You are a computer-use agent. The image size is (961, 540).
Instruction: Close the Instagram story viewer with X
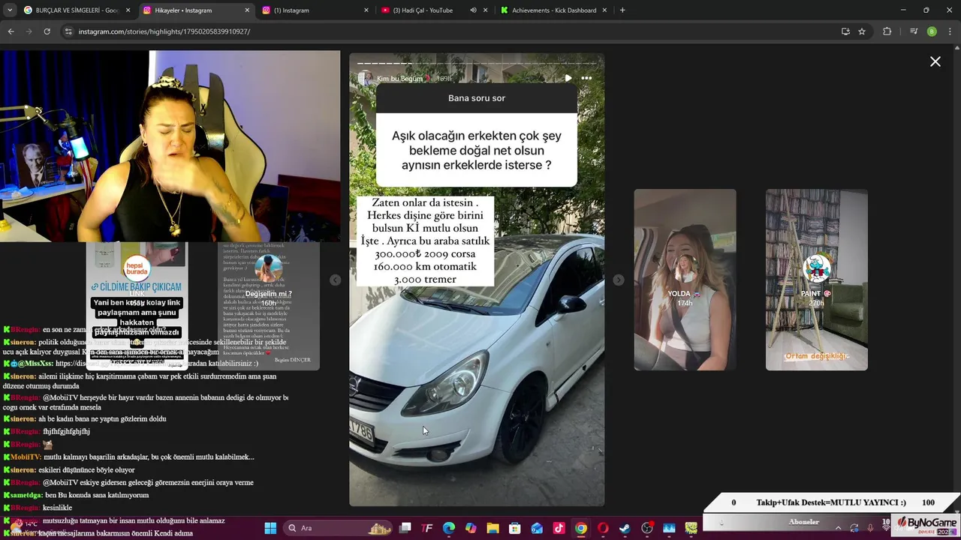click(935, 61)
